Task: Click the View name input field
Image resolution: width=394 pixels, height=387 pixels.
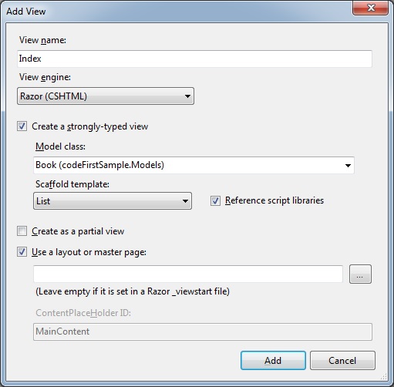Action: point(194,59)
